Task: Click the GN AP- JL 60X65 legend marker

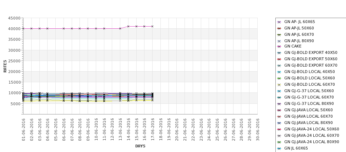Action: point(279,22)
